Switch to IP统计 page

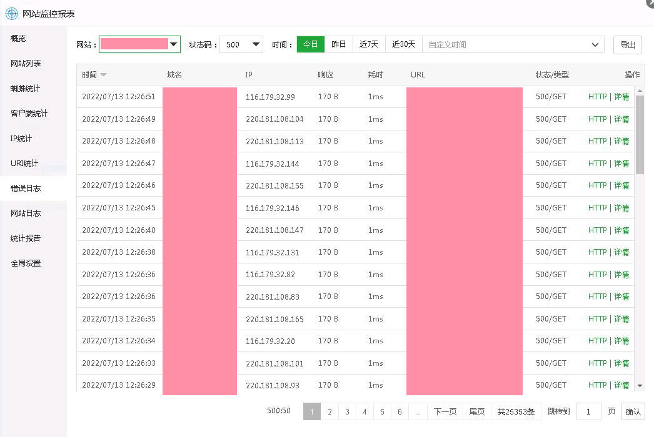tap(21, 139)
